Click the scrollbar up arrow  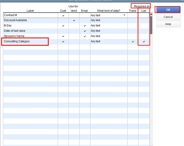(151, 14)
